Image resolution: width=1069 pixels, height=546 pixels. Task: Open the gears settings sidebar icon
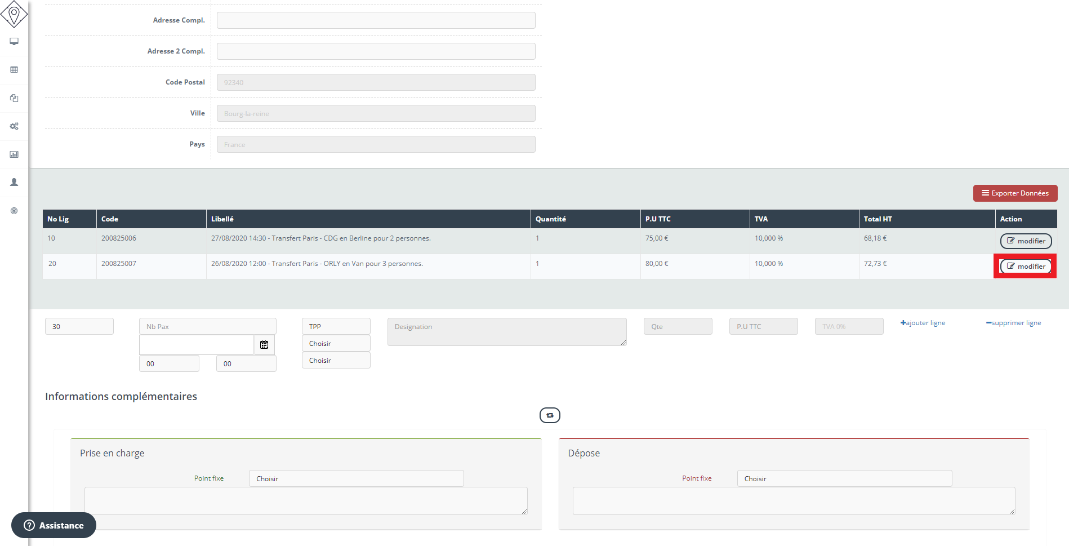point(14,126)
